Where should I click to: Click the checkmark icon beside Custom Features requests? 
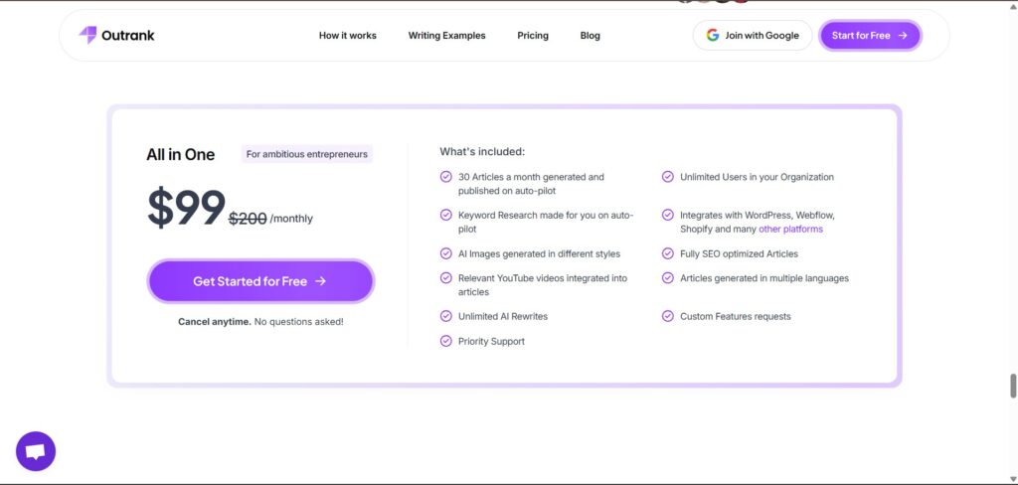[667, 316]
